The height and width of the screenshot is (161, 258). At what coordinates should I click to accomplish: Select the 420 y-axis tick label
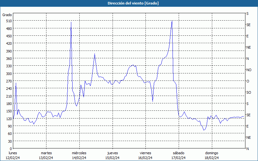click(x=9, y=44)
